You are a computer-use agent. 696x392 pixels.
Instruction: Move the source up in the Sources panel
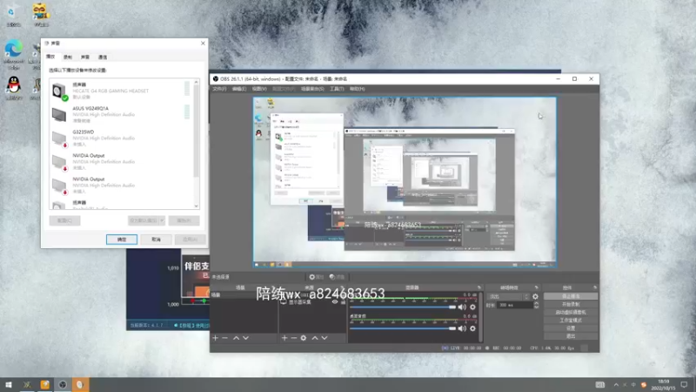315,338
